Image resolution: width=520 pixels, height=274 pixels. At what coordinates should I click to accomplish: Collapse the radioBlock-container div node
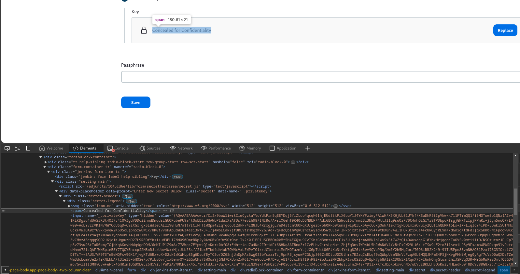(x=41, y=157)
